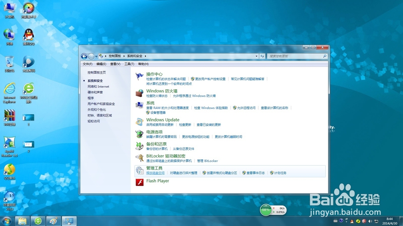The image size is (403, 226).
Task: Click the 更改计算机睡眠时间 link
Action: point(228,137)
